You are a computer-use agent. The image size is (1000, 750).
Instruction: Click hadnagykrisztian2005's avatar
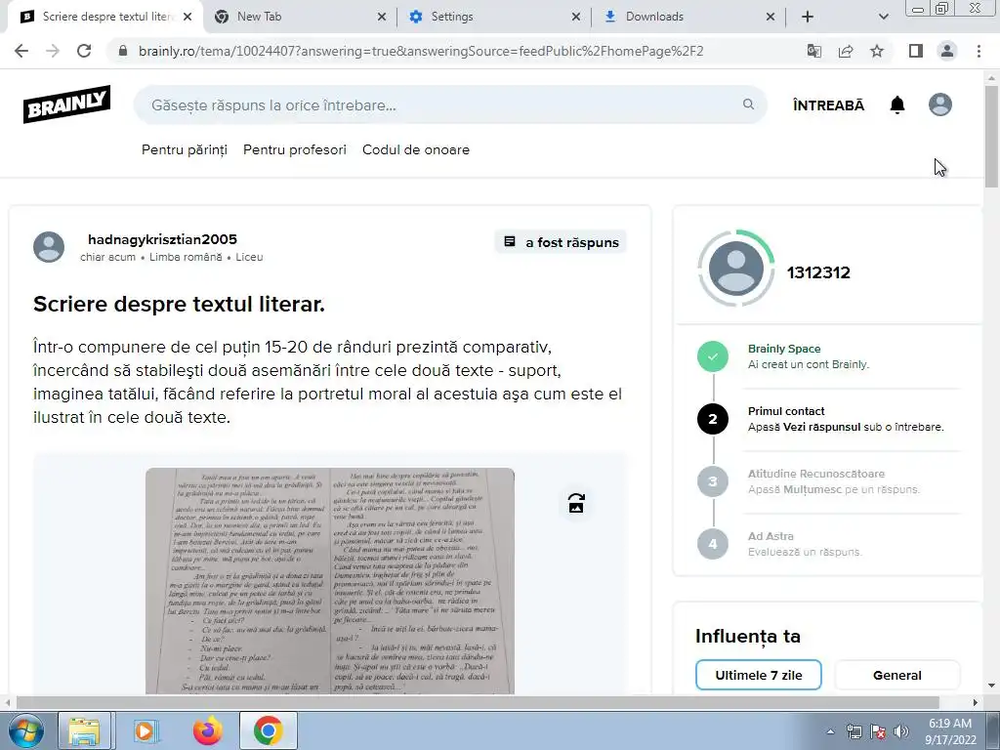click(49, 247)
